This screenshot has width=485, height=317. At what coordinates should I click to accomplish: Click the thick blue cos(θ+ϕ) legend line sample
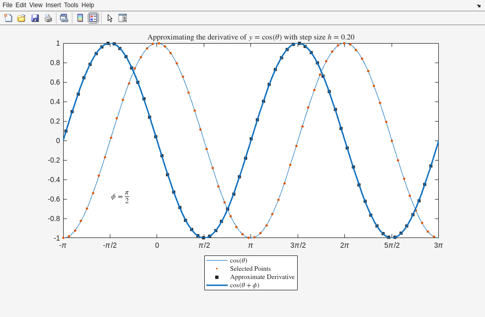(x=217, y=285)
